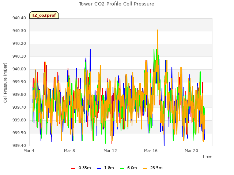Click the chart title Tower CO2 Profile Cell Pressure

click(117, 4)
